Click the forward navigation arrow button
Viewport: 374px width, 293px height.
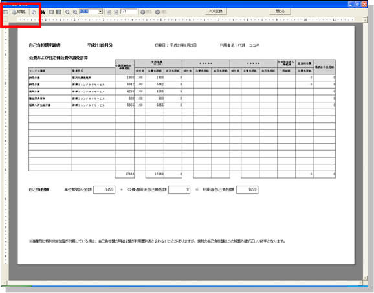[x=160, y=12]
